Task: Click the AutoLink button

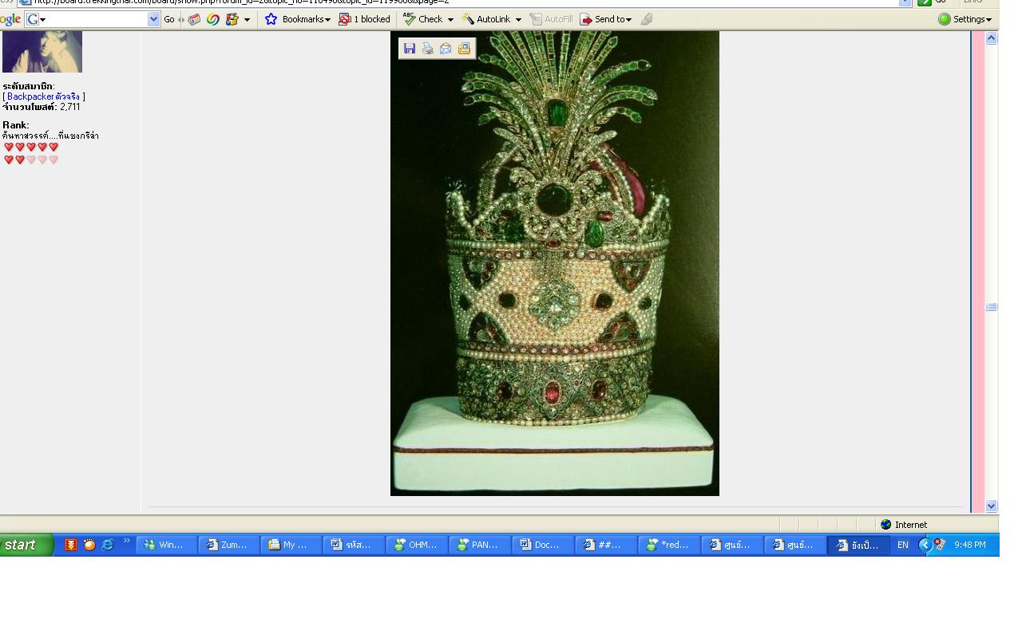Action: coord(486,19)
